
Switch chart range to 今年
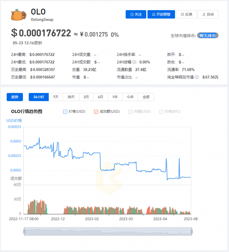coord(130,97)
